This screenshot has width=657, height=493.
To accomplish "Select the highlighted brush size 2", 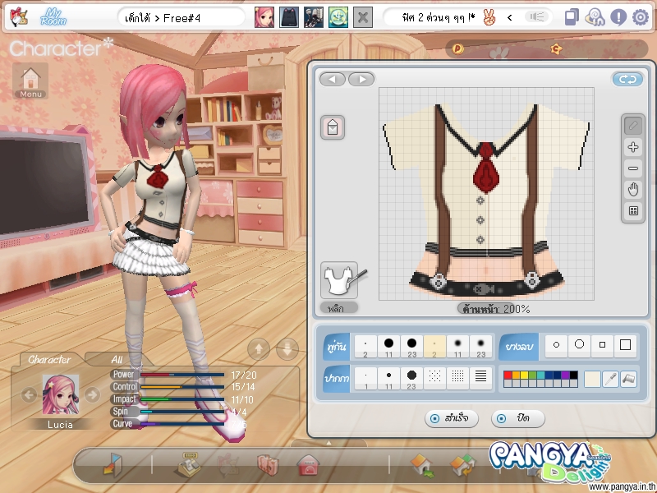I will pyautogui.click(x=434, y=347).
